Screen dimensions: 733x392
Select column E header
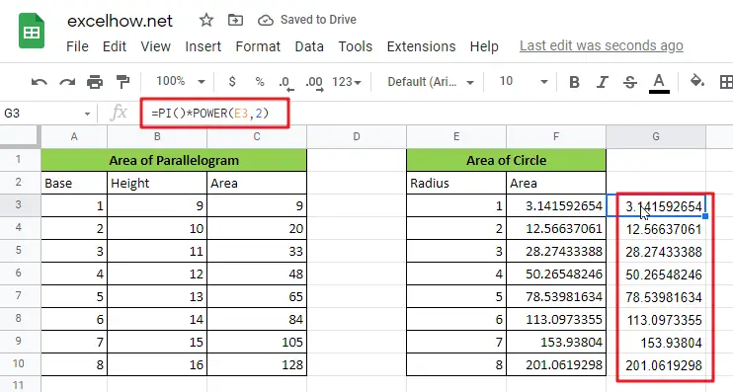(456, 136)
